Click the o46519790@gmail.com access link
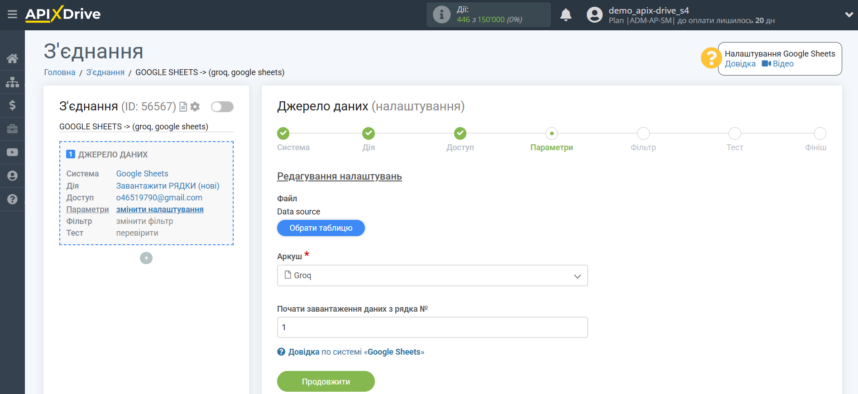The image size is (858, 394). [159, 198]
